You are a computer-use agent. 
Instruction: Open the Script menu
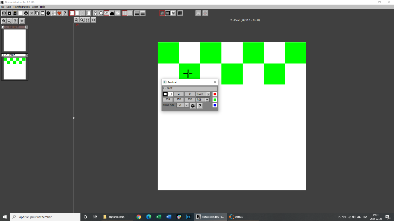(x=35, y=7)
